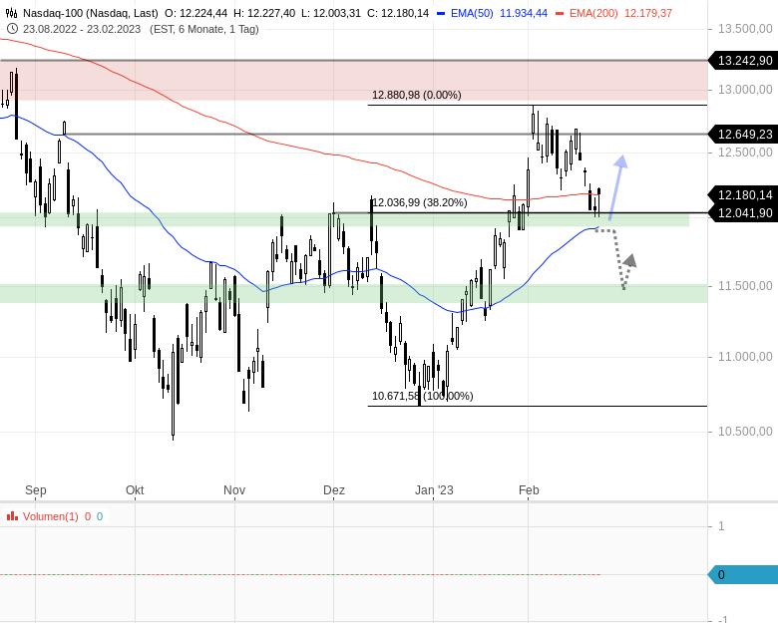Click the 13.500,00 price axis label
Screen dimensions: 778x623
[745, 29]
